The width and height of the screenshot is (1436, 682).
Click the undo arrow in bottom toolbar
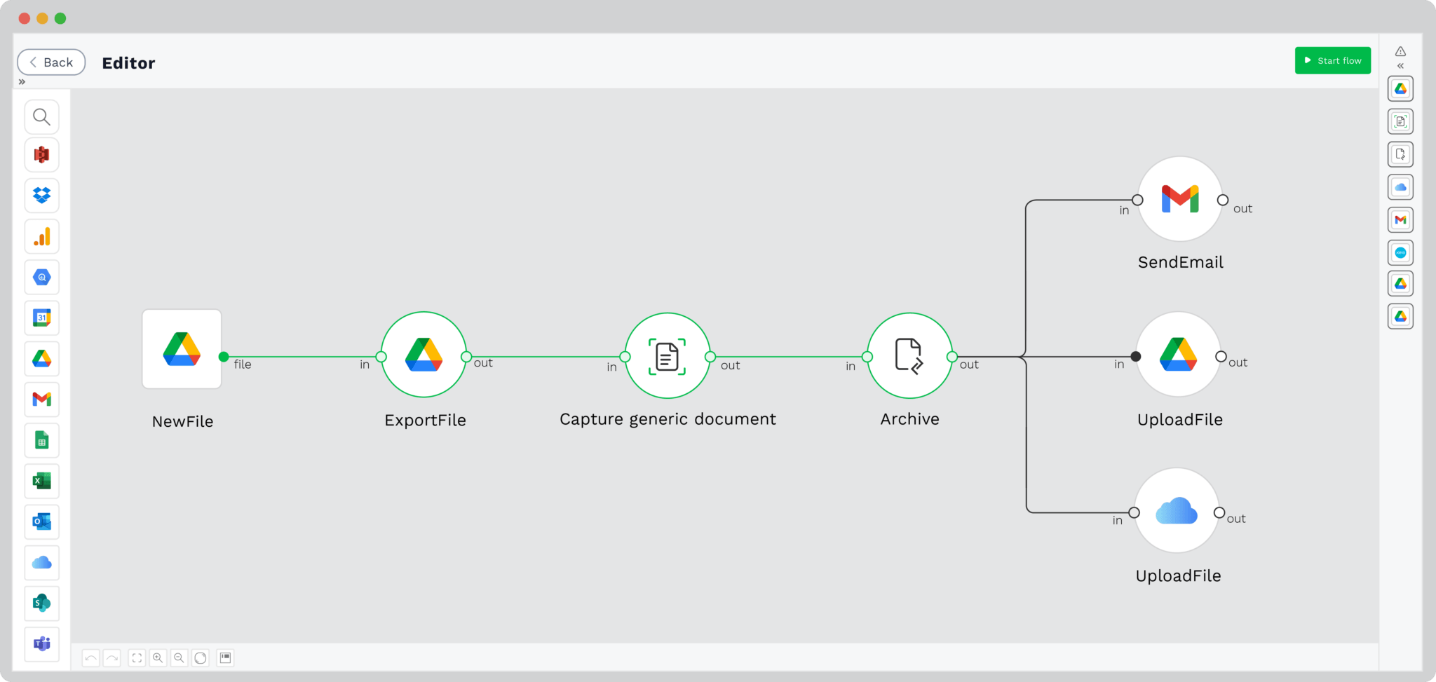point(90,657)
